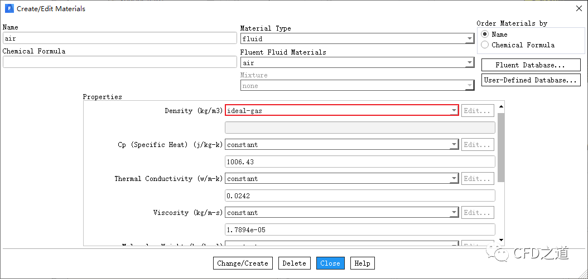Click the Fluent app icon in title bar
Image resolution: width=588 pixels, height=279 pixels.
pos(8,8)
